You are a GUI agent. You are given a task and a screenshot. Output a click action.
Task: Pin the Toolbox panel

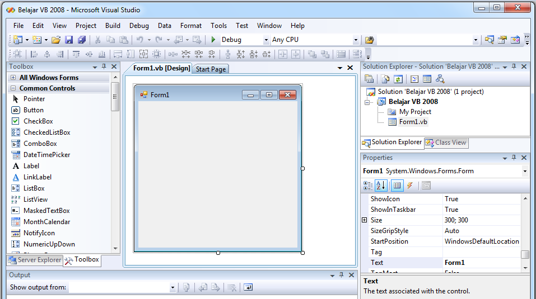tap(104, 67)
